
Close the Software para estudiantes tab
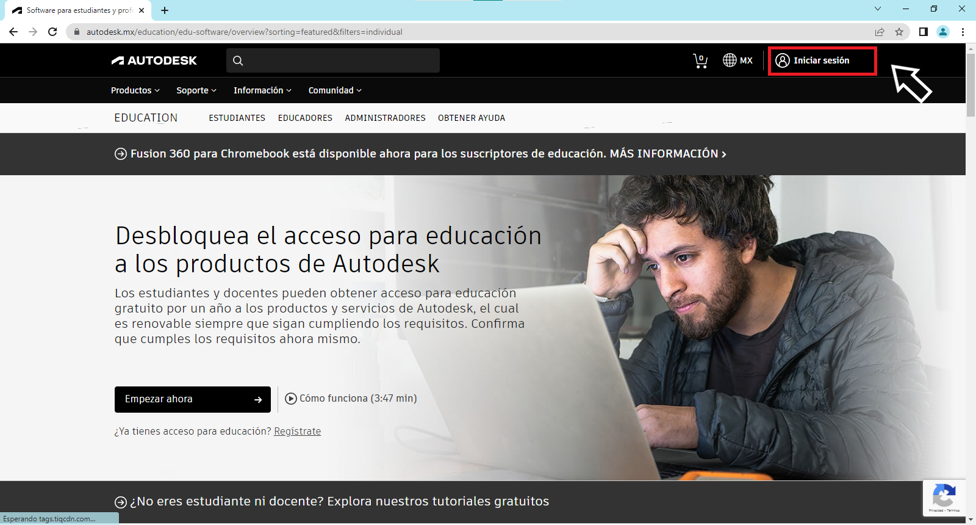click(142, 10)
